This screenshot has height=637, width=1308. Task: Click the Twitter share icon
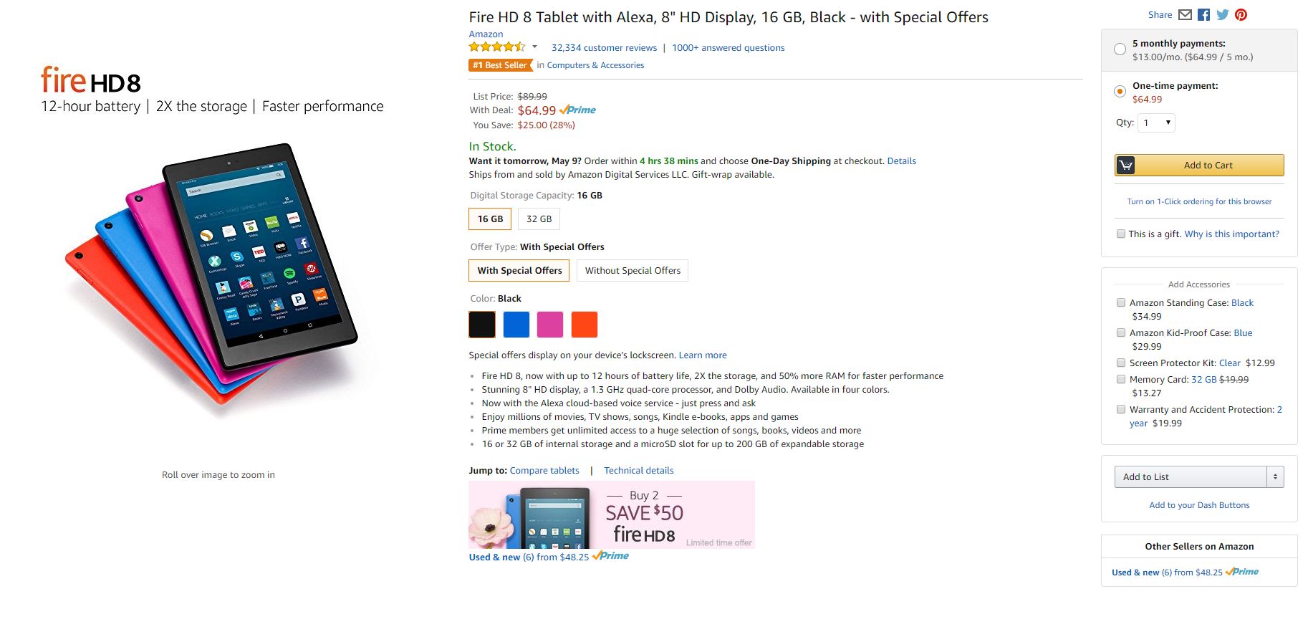pos(1222,15)
